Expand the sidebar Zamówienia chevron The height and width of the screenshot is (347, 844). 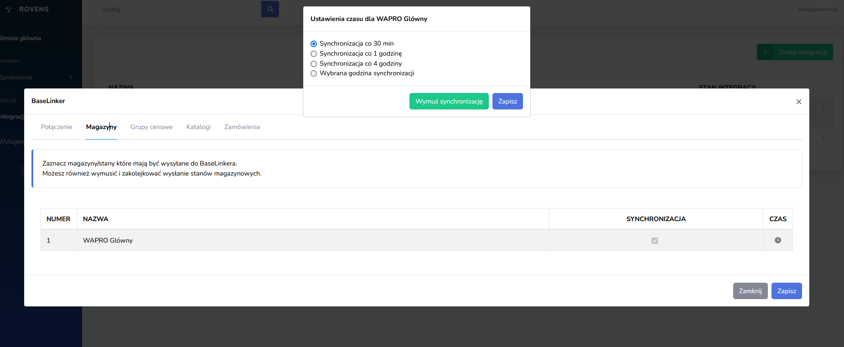71,78
